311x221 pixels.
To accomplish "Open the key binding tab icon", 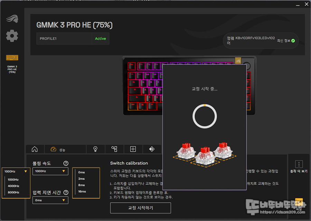I will pyautogui.click(x=114, y=149).
